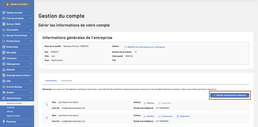Click the Roadmap sidebar label
This screenshot has width=258, height=127.
coord(11,122)
